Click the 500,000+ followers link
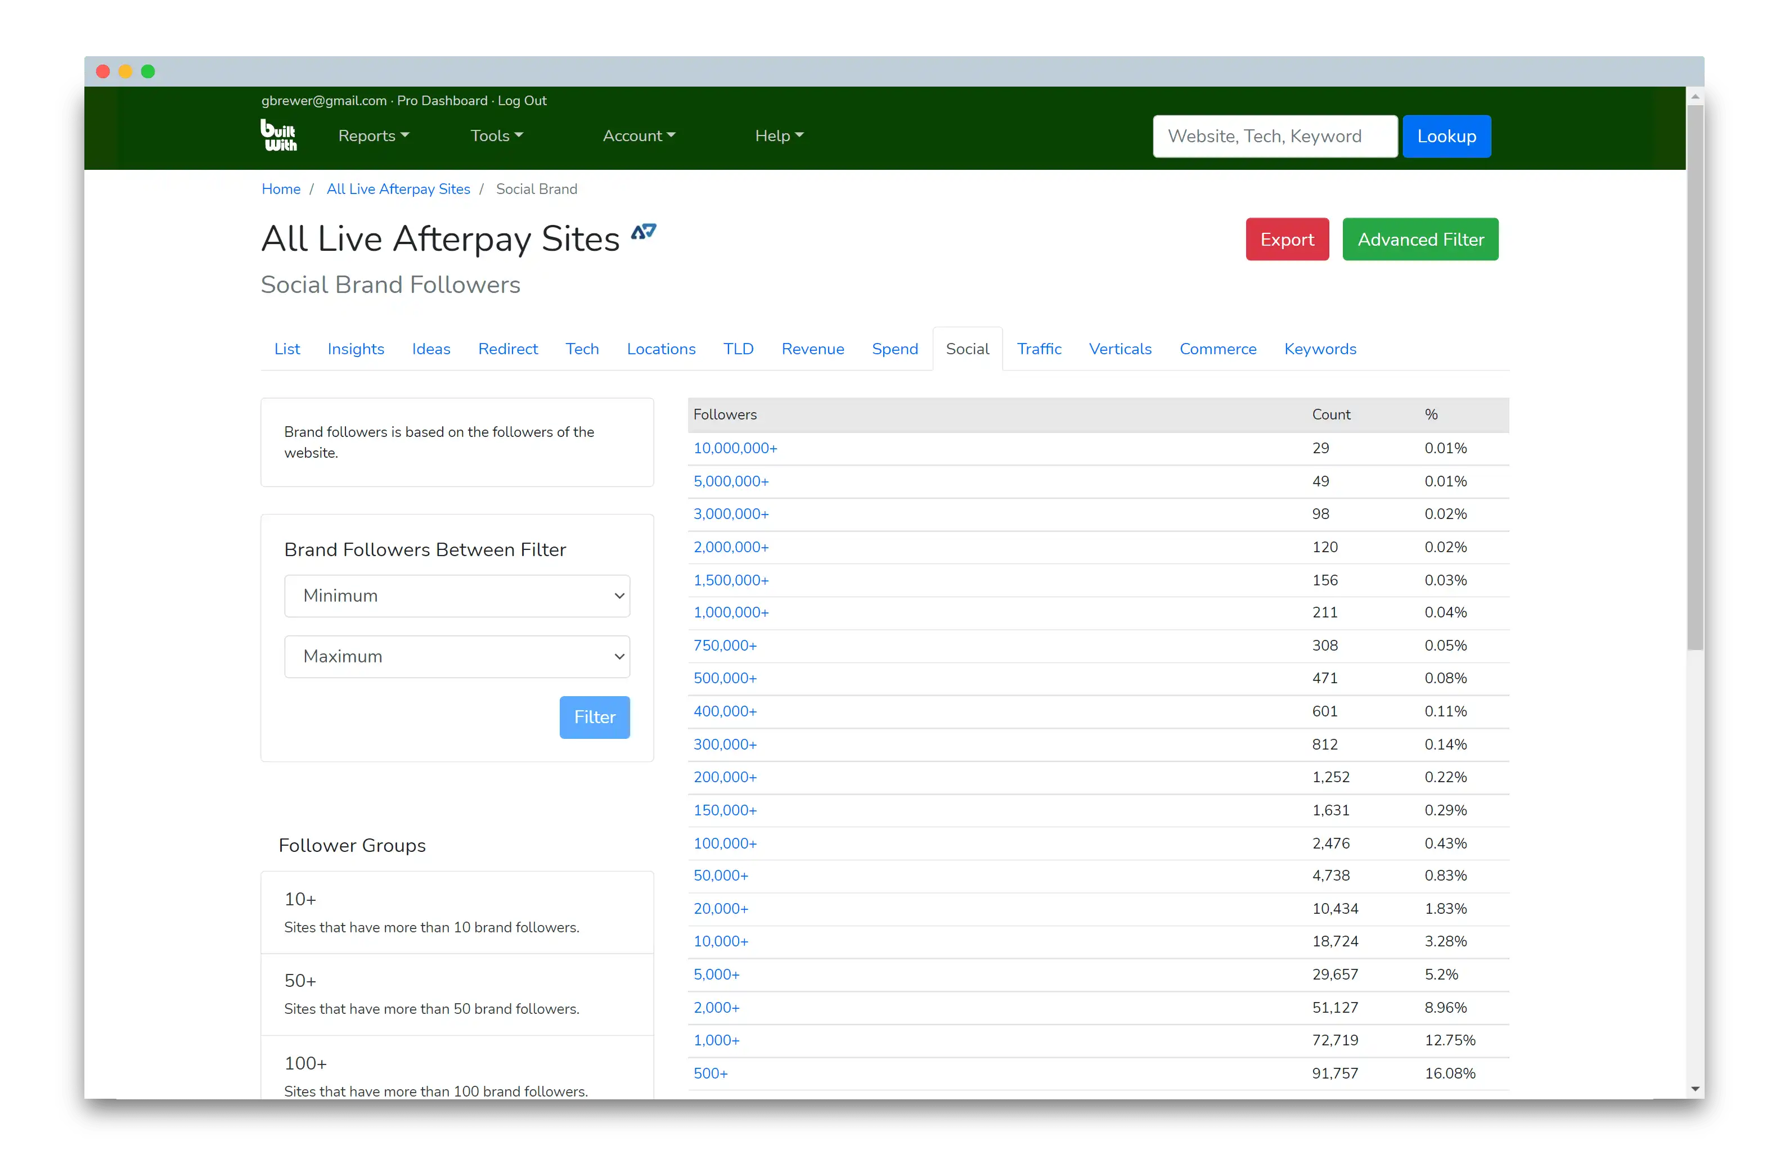Image resolution: width=1789 pixels, height=1155 pixels. 725,678
